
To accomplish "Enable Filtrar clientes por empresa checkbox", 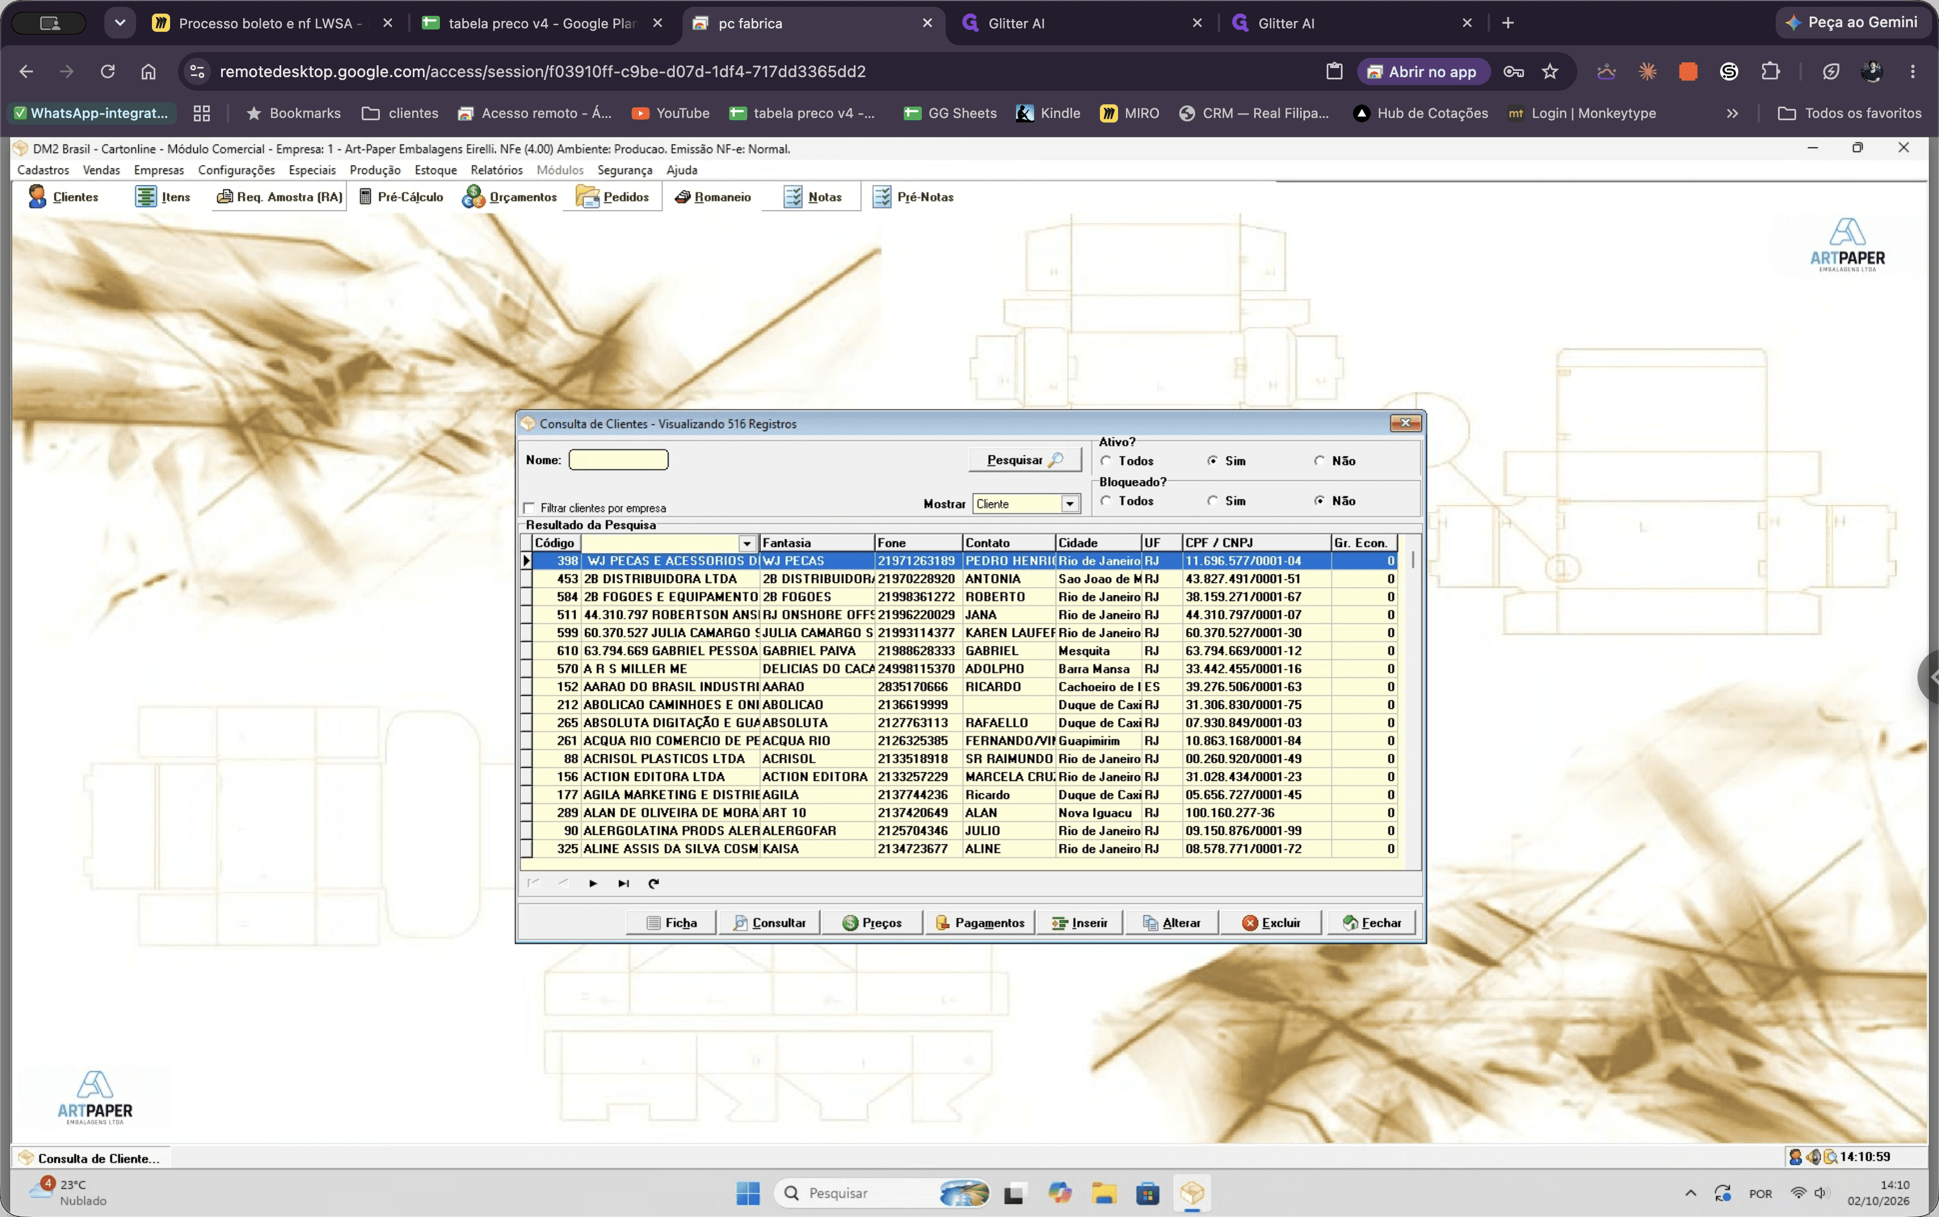I will coord(530,508).
